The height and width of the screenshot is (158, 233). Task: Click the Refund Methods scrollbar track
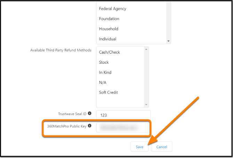point(146,77)
